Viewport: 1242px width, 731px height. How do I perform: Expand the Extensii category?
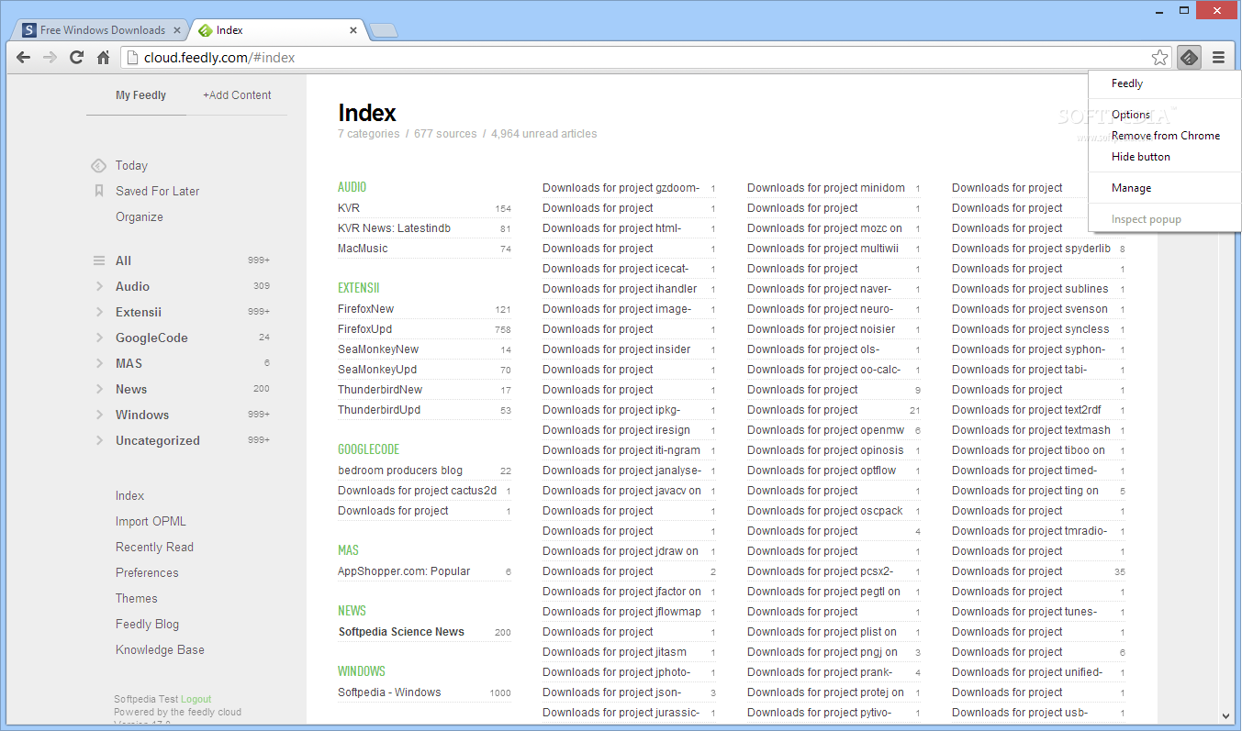coord(99,312)
